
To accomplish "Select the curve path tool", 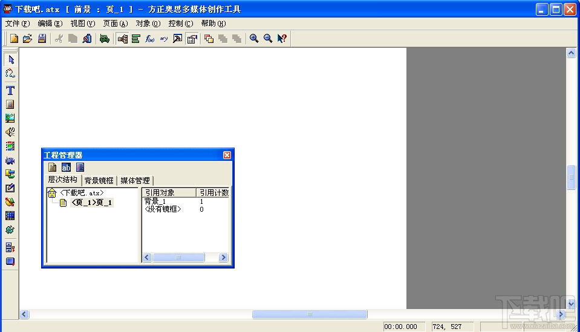I will (10, 73).
